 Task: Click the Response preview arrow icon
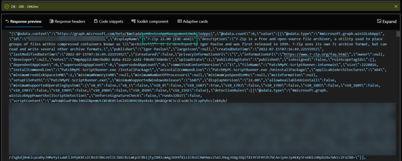7,21
